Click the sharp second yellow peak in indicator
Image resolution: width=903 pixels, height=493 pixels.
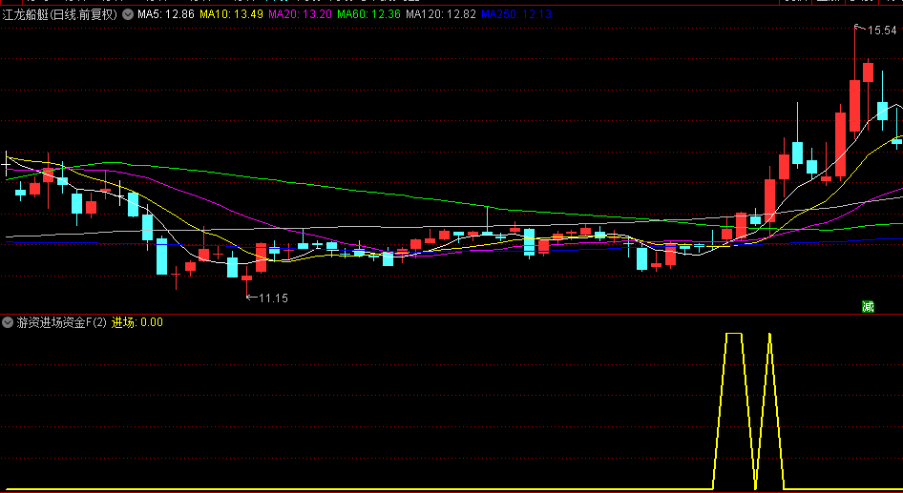[x=769, y=335]
